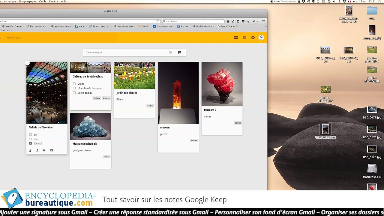
Task: Open Google notifications bell
Action: pos(253,38)
